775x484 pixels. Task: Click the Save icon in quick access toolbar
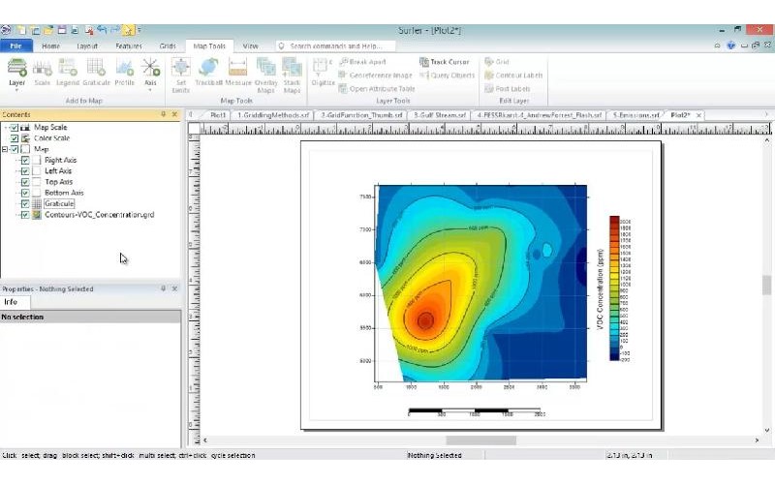coord(61,31)
